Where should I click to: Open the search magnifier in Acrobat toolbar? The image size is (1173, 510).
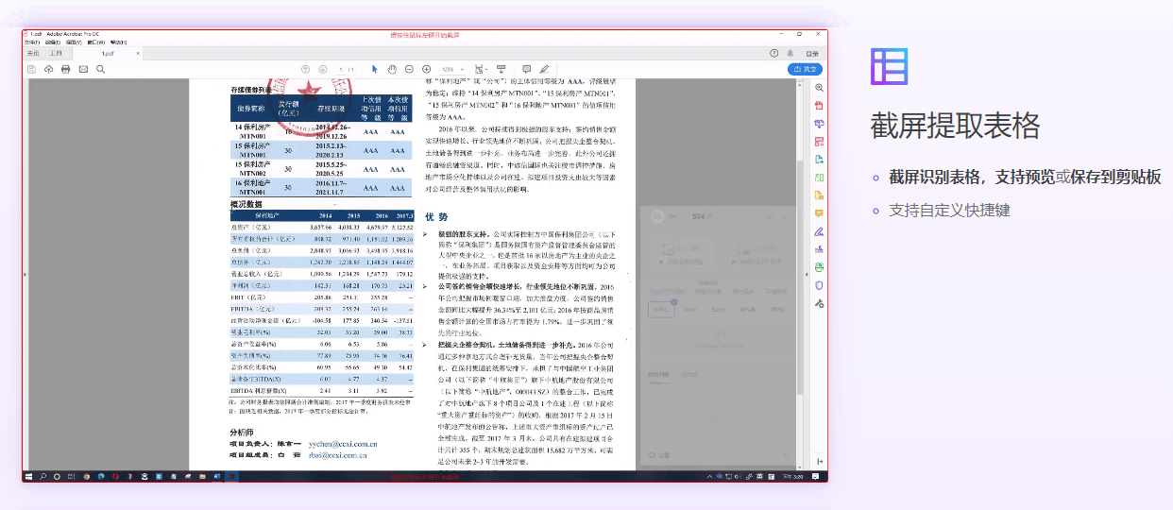tap(100, 69)
